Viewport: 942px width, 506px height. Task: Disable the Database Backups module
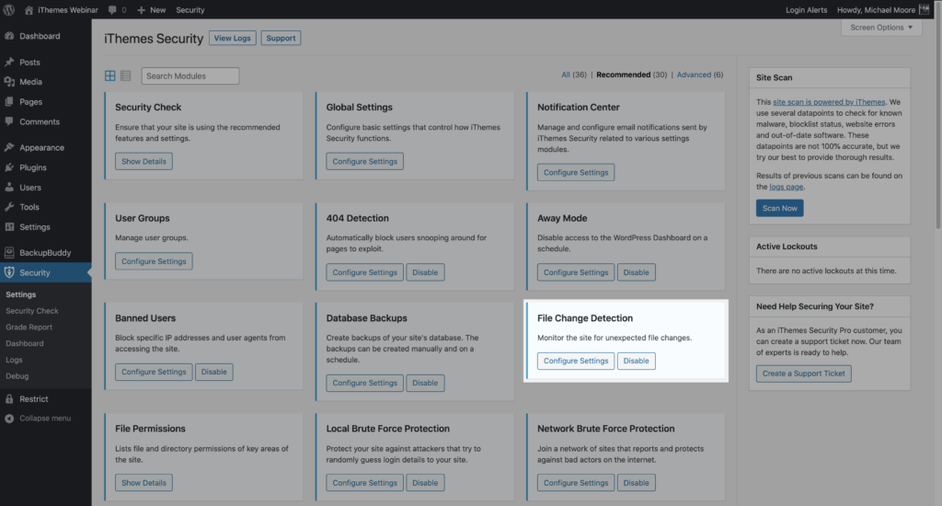(x=425, y=383)
